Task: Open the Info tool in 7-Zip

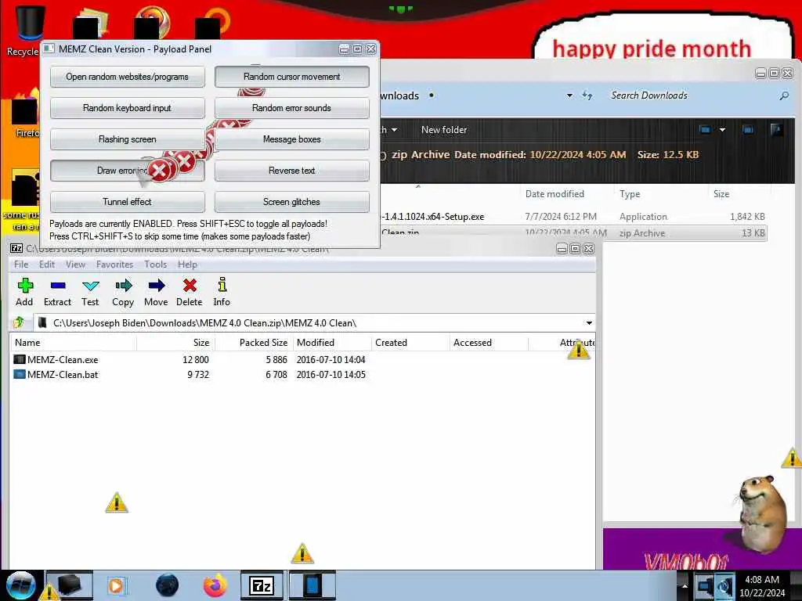Action: pos(222,285)
